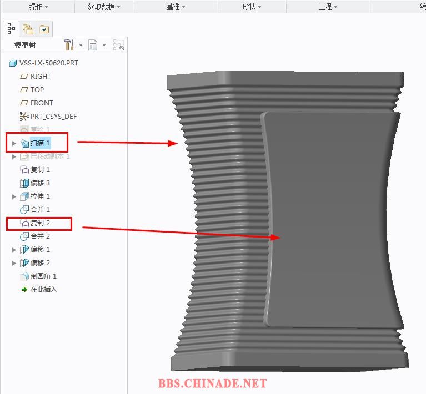This screenshot has height=394, width=426.
Task: Click the copy icon of 复制 2
Action: [24, 223]
